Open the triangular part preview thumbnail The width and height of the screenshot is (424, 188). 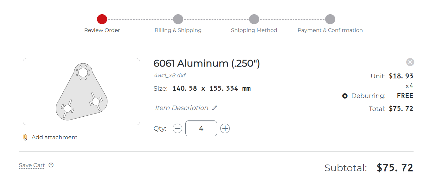tap(81, 92)
